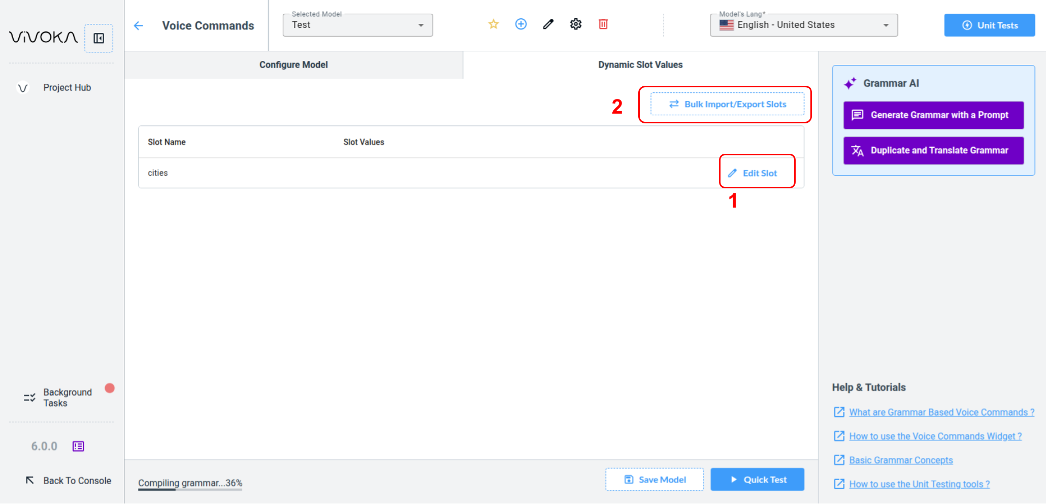This screenshot has height=504, width=1046.
Task: Click the star favorite model icon
Action: click(x=493, y=24)
